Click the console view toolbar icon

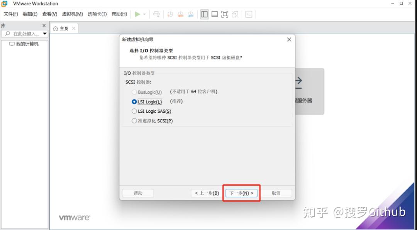249,14
